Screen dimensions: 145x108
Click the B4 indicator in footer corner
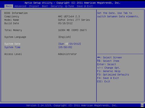point(142,105)
